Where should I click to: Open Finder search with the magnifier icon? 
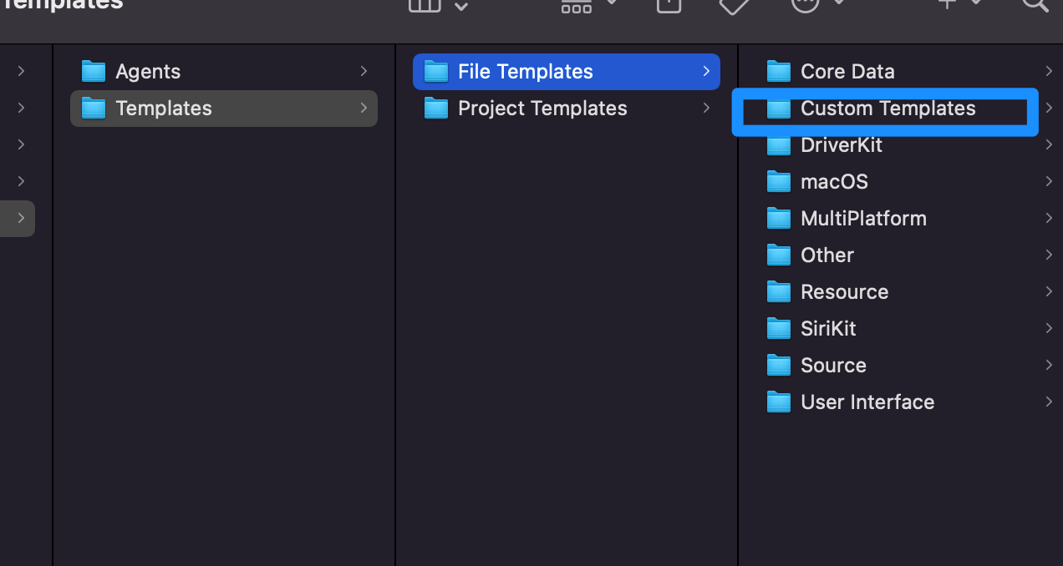coord(1036,3)
